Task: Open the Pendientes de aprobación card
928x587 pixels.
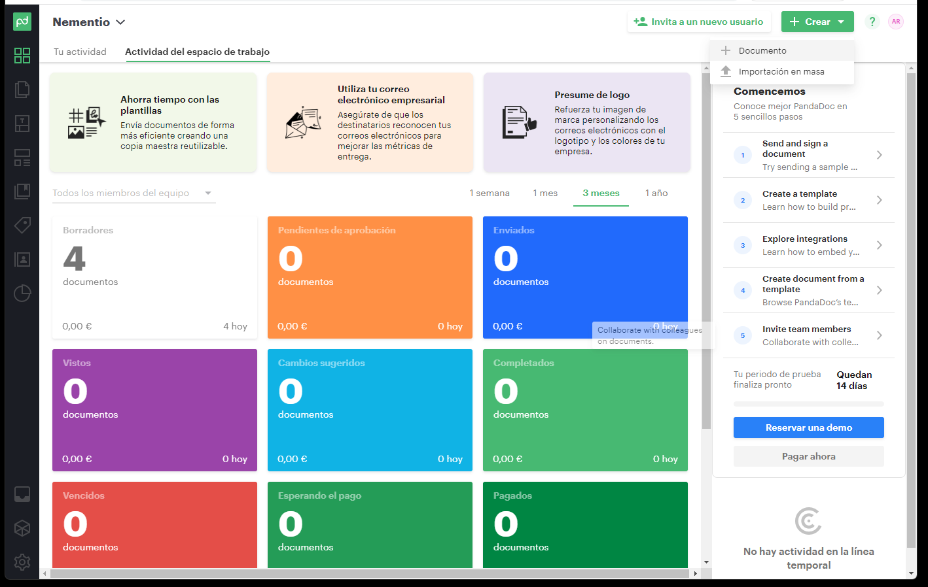Action: pyautogui.click(x=370, y=277)
